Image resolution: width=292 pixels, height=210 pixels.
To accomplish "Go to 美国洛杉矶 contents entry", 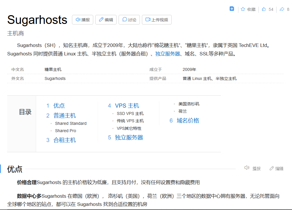I will click(x=189, y=104).
